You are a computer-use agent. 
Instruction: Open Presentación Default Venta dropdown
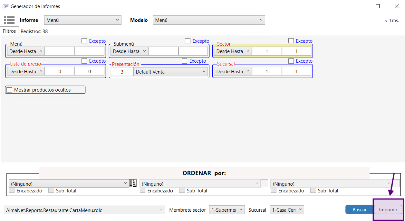click(170, 72)
